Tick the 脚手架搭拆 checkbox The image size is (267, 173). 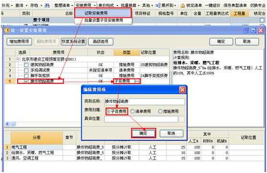26,76
